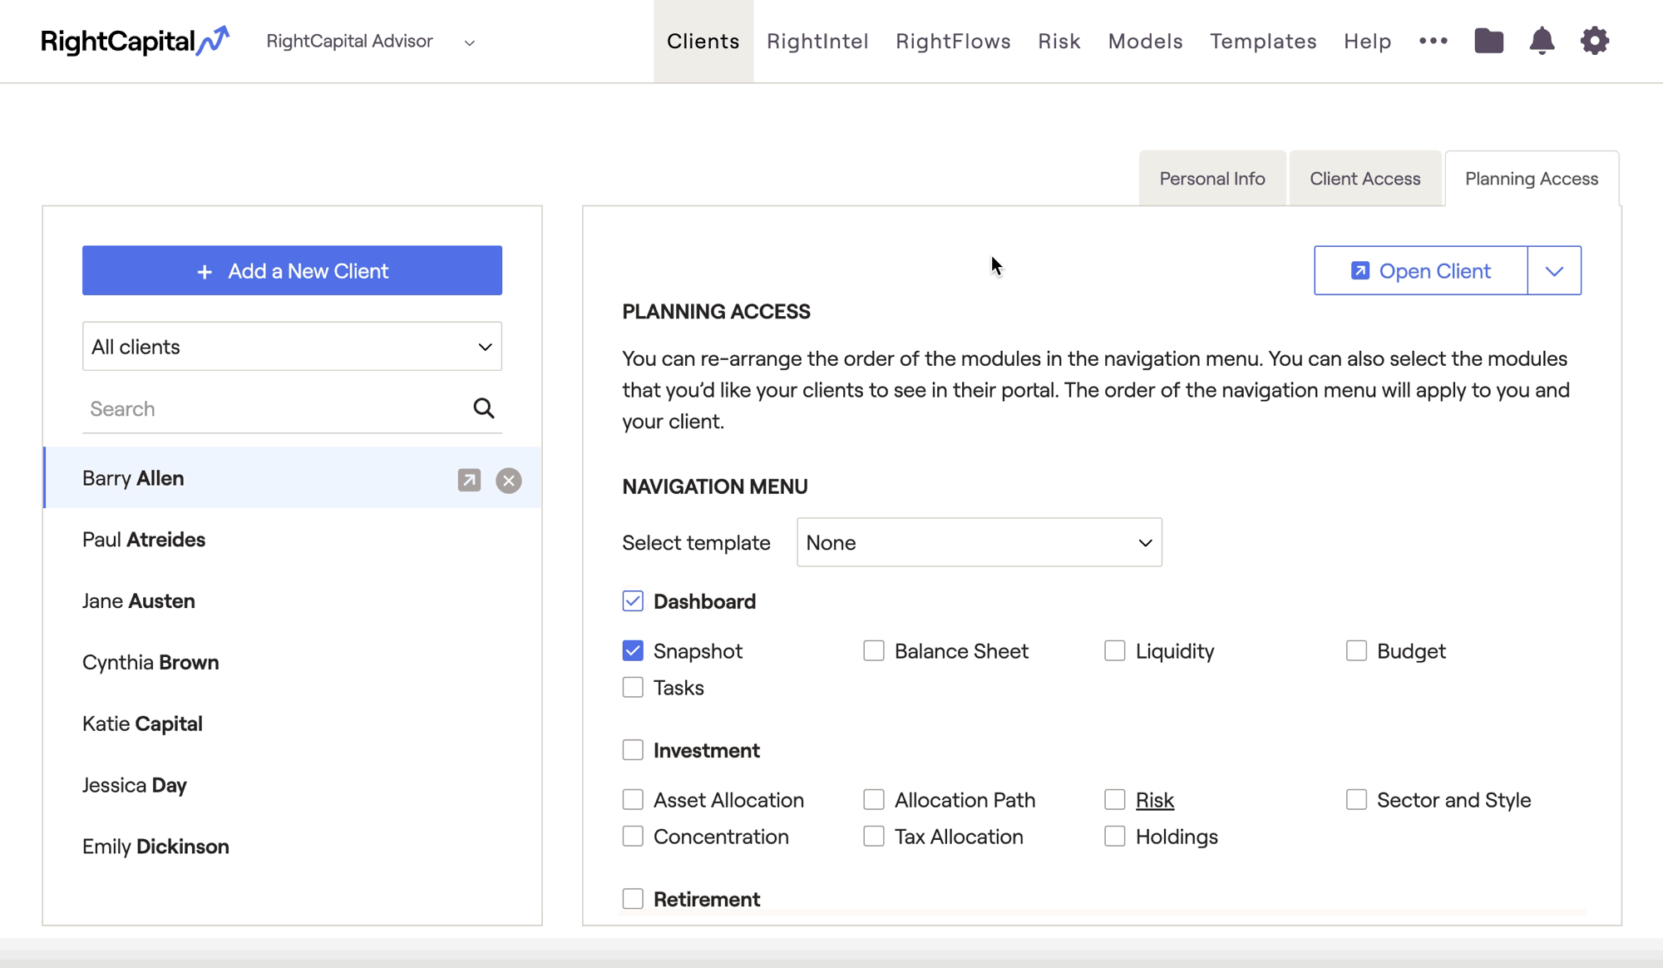Click the Open Client button
The width and height of the screenshot is (1663, 968).
point(1420,271)
